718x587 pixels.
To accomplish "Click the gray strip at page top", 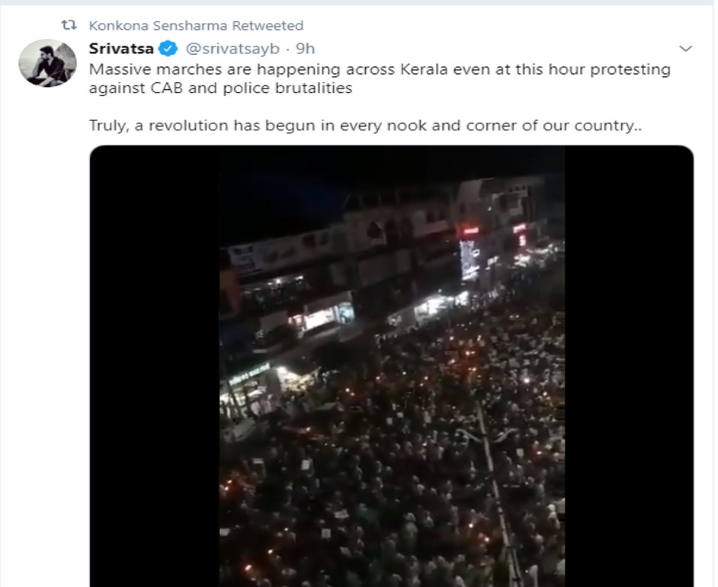I will tap(359, 2).
